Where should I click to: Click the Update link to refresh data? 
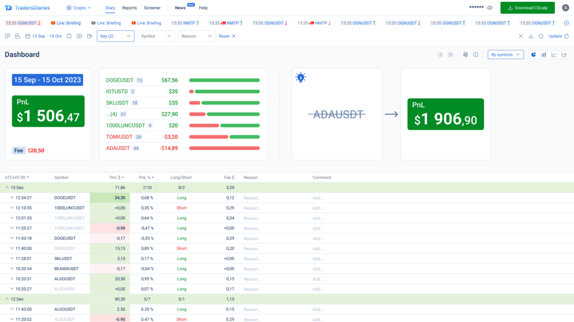pyautogui.click(x=554, y=36)
